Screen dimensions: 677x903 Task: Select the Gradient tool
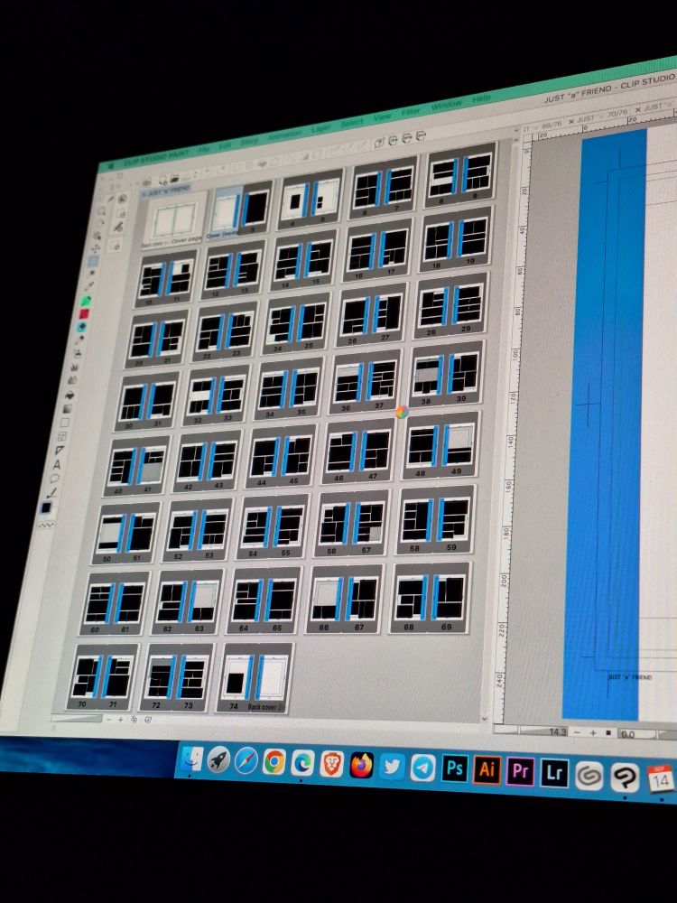68,409
